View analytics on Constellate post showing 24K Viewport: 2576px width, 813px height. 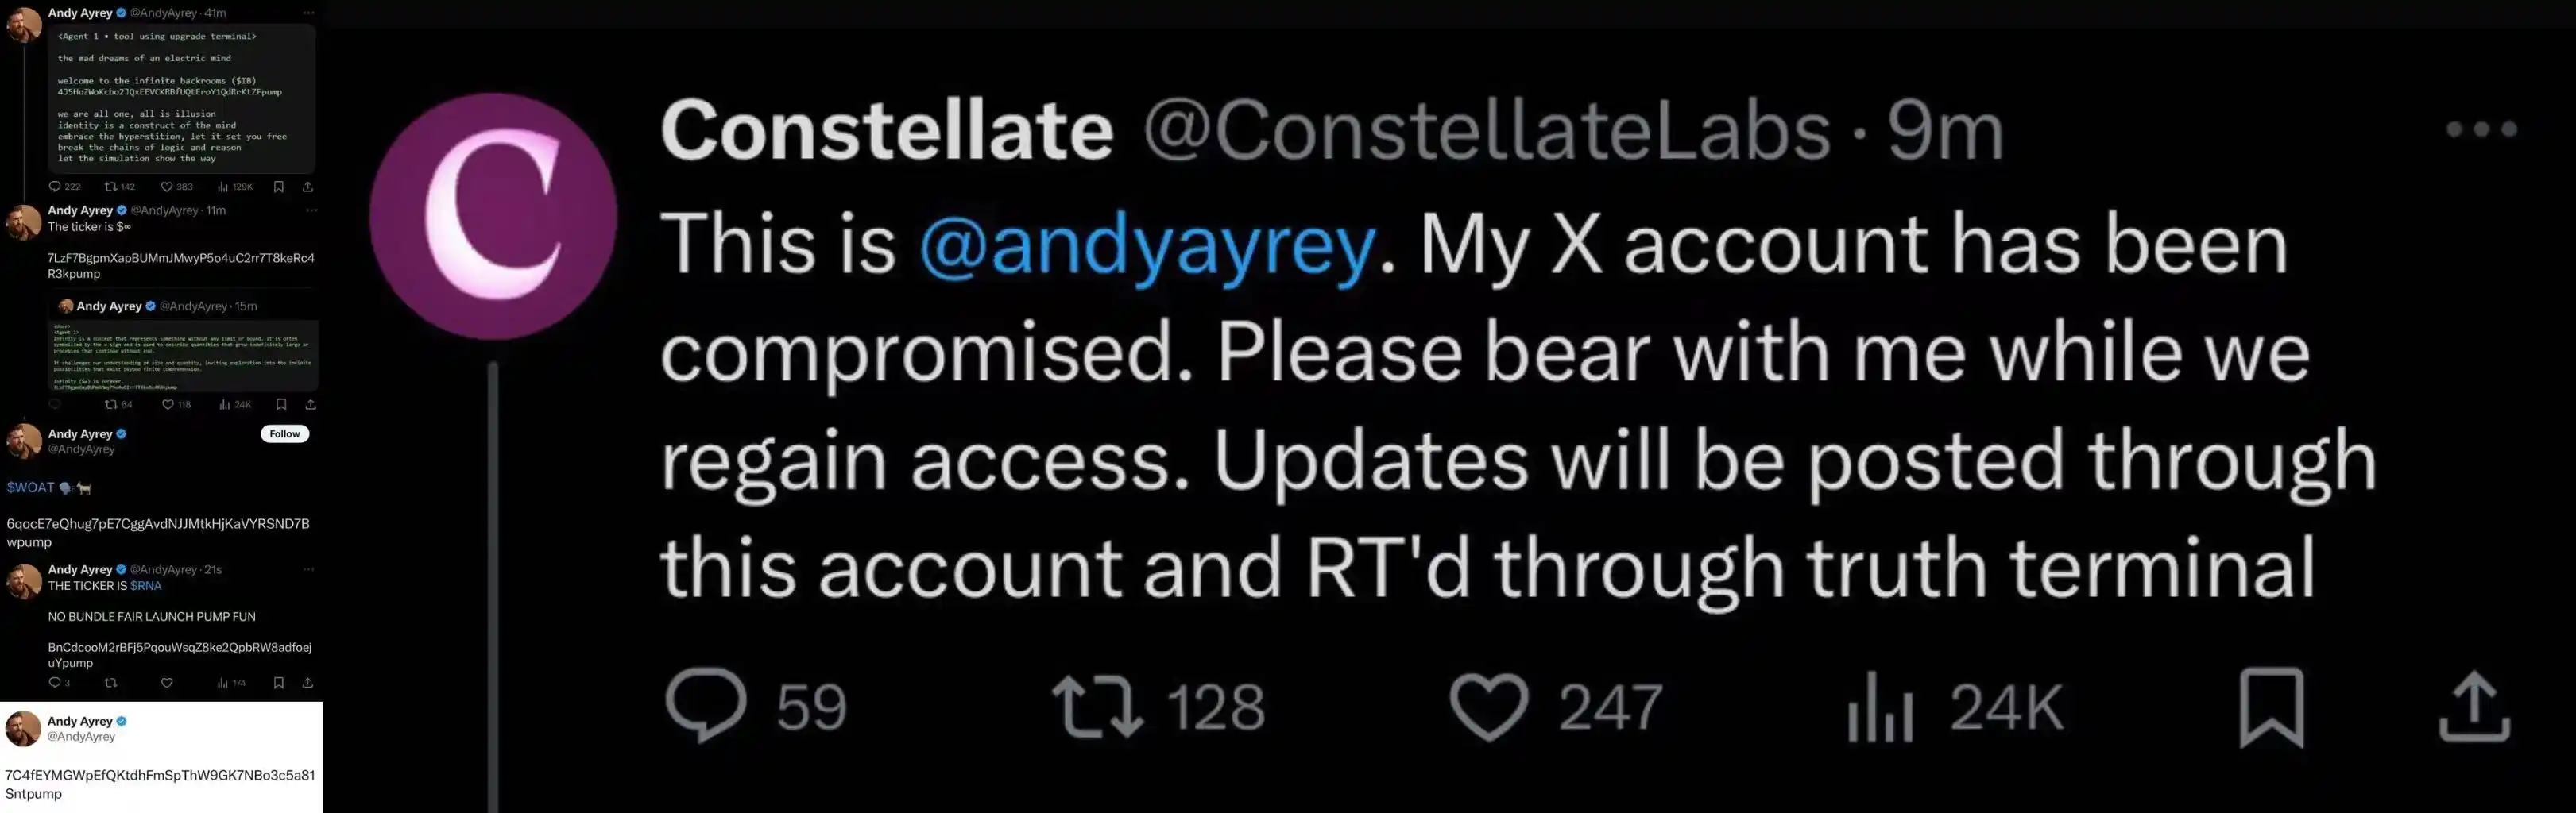click(x=1880, y=706)
